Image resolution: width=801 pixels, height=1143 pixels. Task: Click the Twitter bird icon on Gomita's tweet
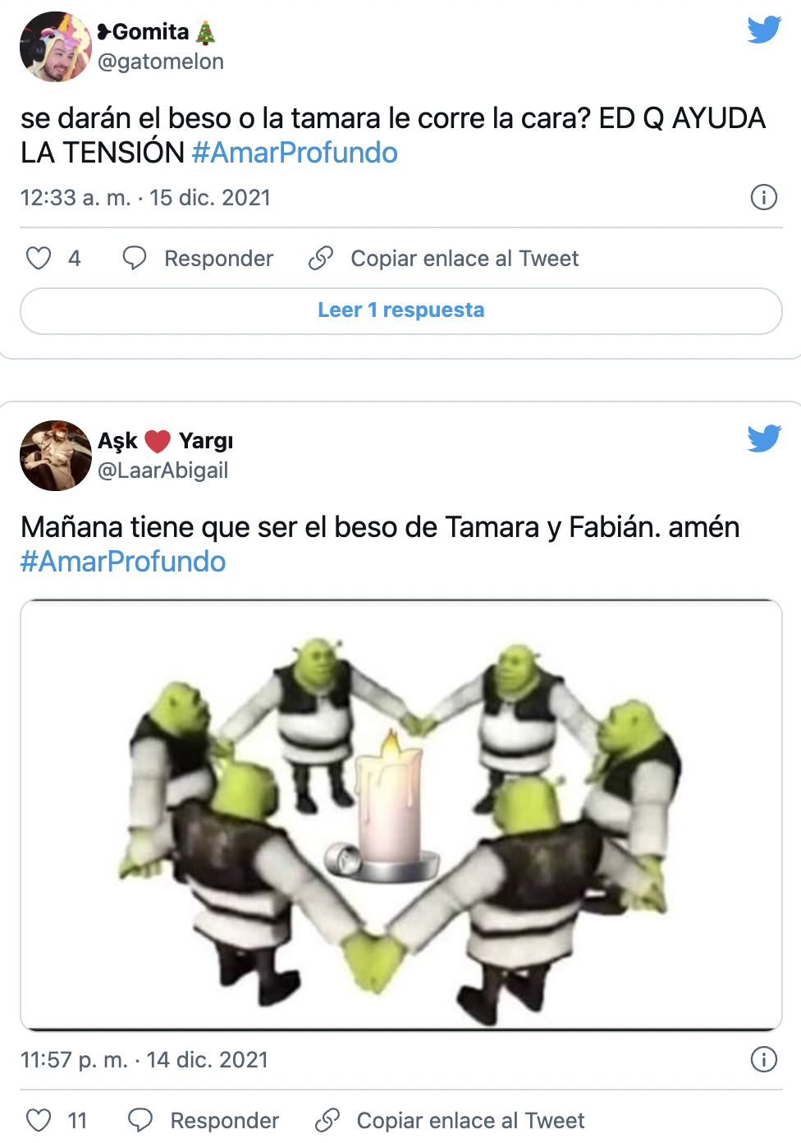point(764,30)
